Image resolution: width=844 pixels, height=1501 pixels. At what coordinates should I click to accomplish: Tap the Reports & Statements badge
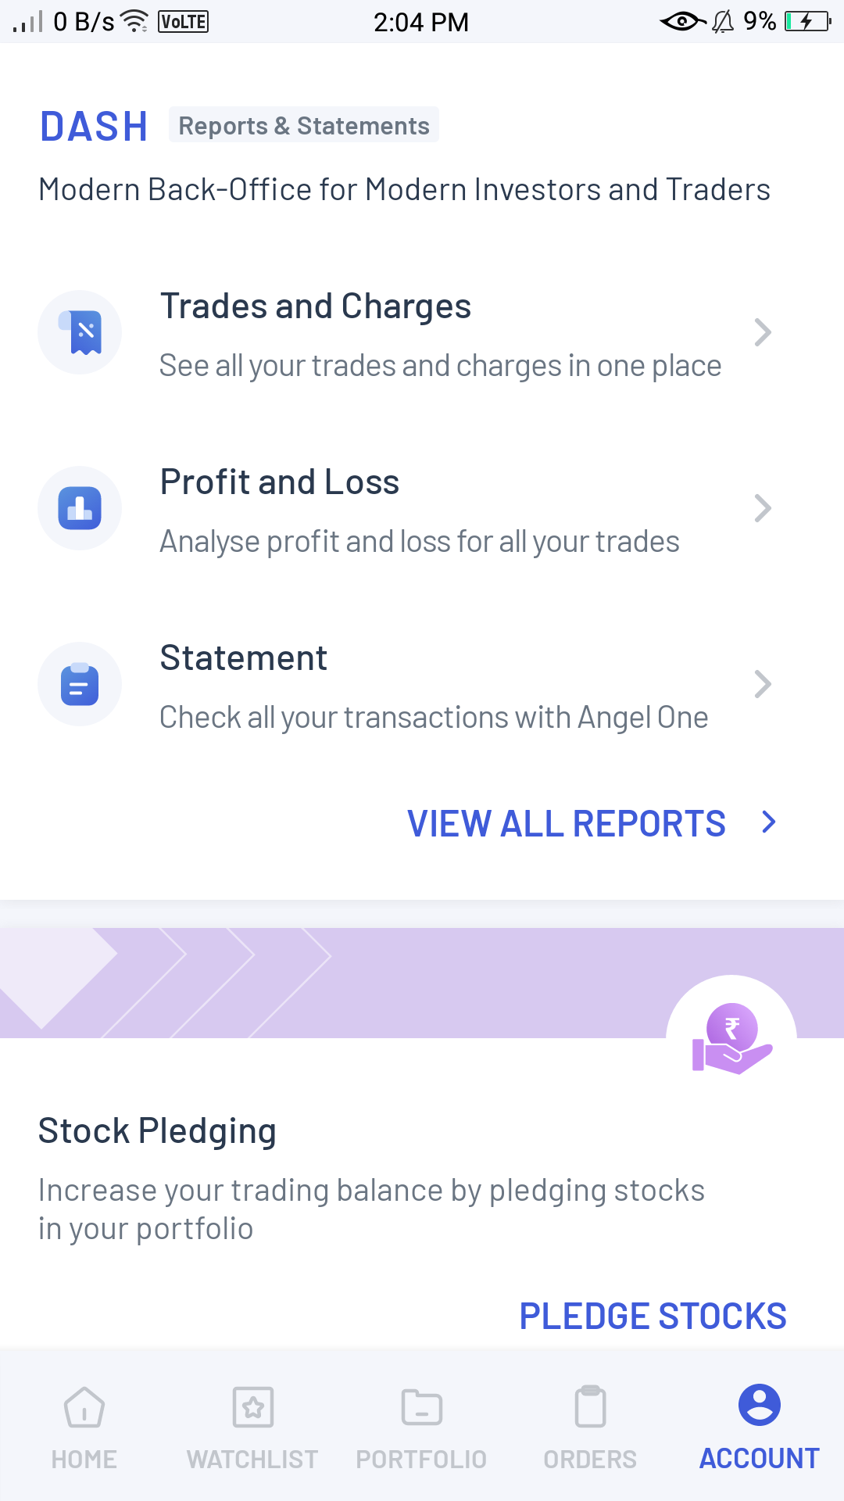click(304, 126)
